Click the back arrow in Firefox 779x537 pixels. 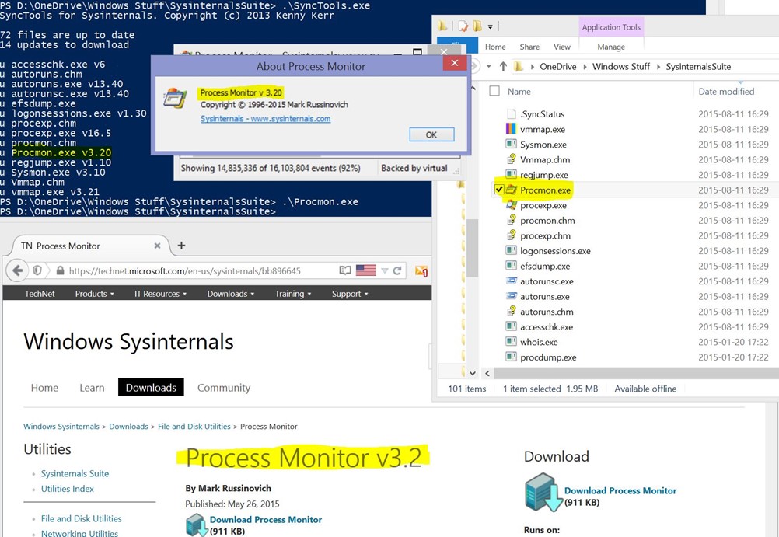click(18, 270)
